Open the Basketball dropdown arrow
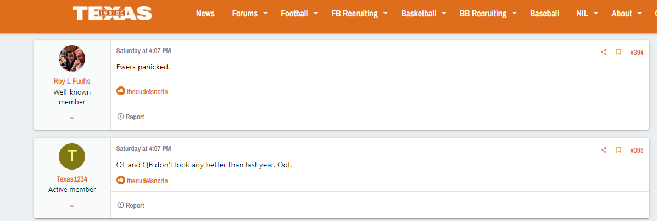The width and height of the screenshot is (657, 221). [443, 13]
